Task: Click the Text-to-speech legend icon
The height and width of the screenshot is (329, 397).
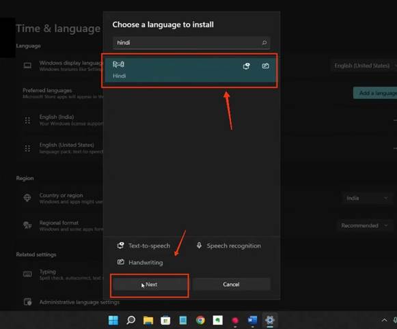Action: [121, 245]
